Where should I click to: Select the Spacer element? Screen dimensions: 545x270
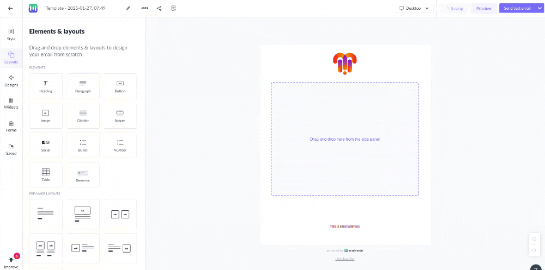[x=120, y=116]
